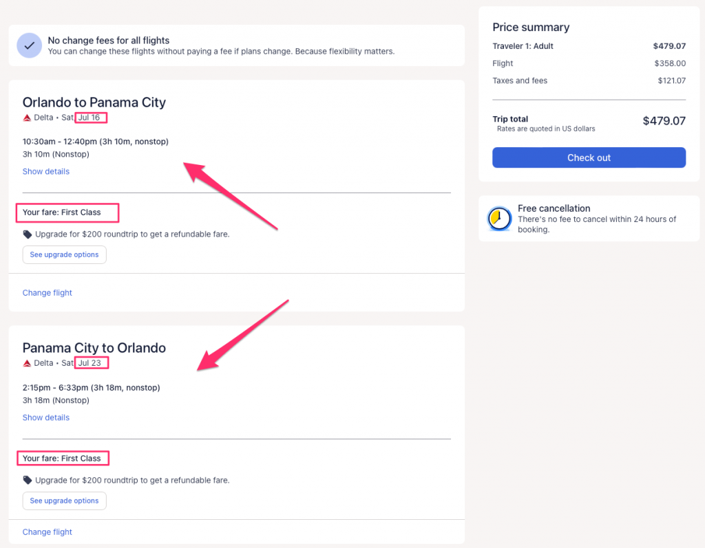Click Delta logo on Panama City to Orlando flight
This screenshot has height=548, width=705.
click(x=28, y=363)
